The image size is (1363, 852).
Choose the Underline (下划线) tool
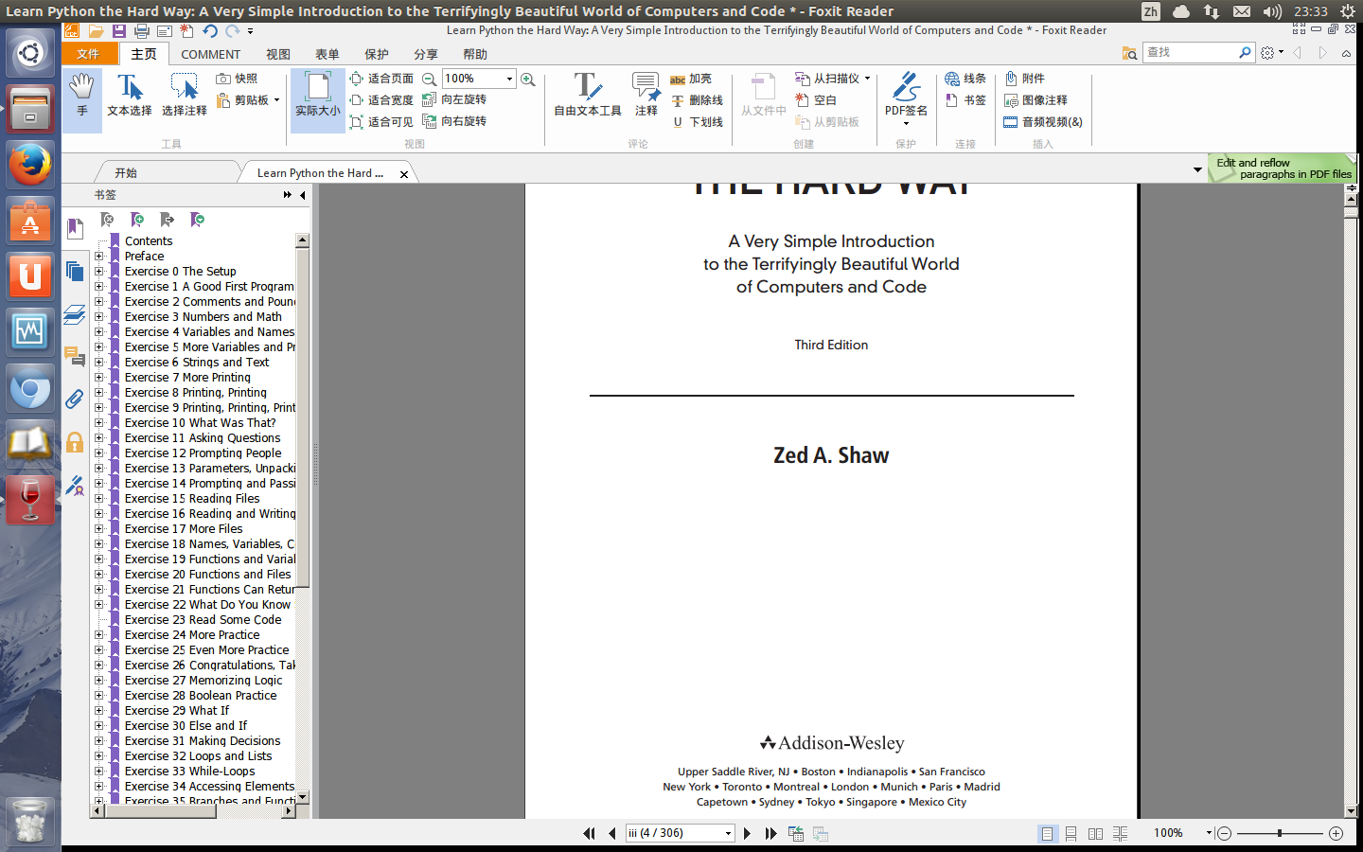(697, 122)
